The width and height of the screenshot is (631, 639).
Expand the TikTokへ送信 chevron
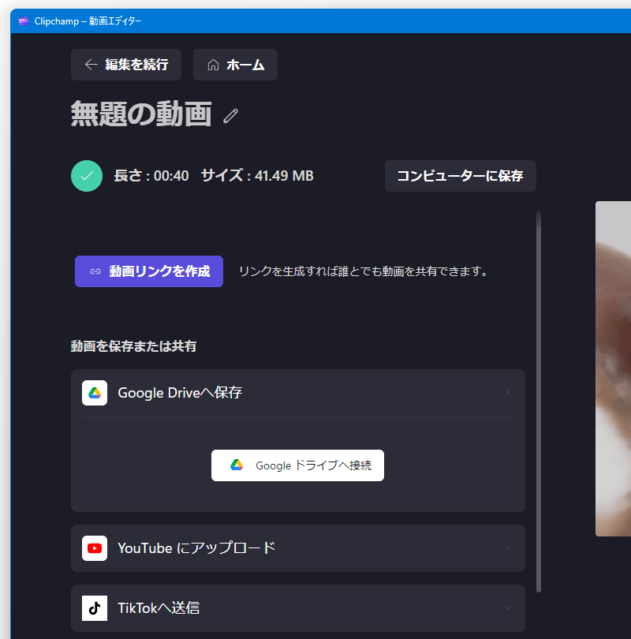[508, 608]
